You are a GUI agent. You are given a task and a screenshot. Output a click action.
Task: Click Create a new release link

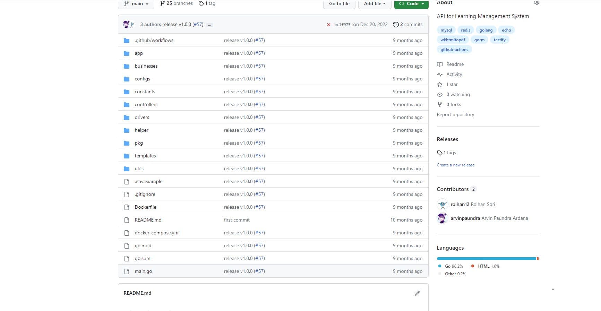tap(455, 165)
